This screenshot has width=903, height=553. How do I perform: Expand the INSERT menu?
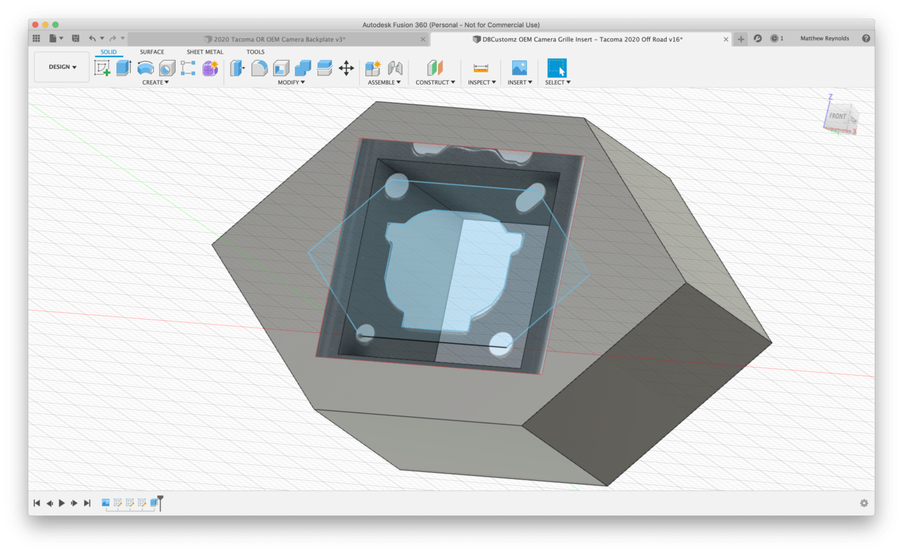pyautogui.click(x=520, y=83)
